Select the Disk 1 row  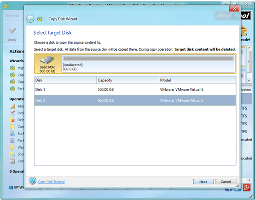[x=135, y=89]
